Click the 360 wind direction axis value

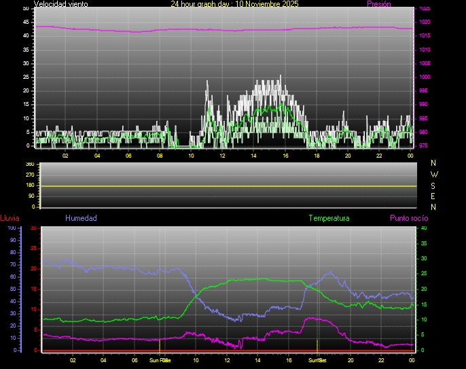[29, 164]
